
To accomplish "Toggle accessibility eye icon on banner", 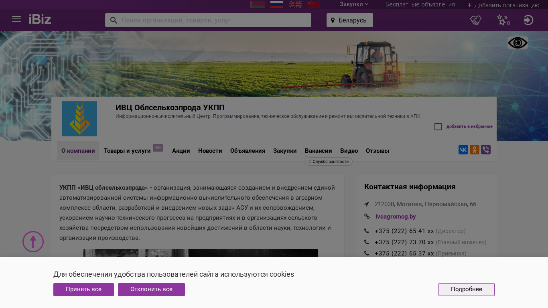I will pos(518,43).
